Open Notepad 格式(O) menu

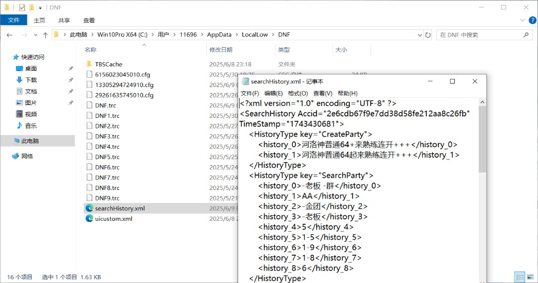click(x=298, y=93)
